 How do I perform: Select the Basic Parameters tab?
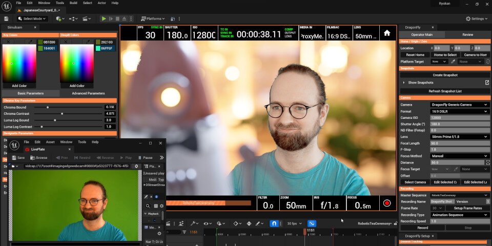pyautogui.click(x=31, y=93)
